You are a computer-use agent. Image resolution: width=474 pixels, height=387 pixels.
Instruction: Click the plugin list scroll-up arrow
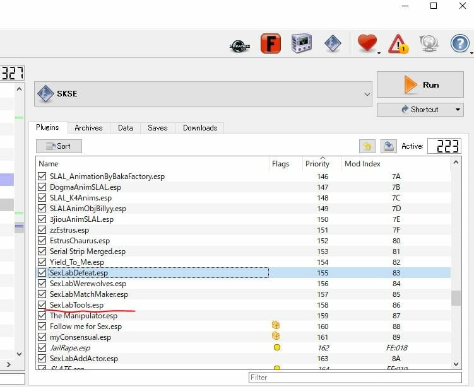[456, 163]
